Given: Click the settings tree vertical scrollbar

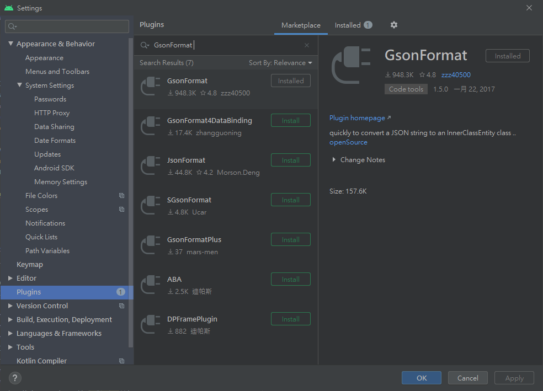Looking at the screenshot, I should 131,192.
